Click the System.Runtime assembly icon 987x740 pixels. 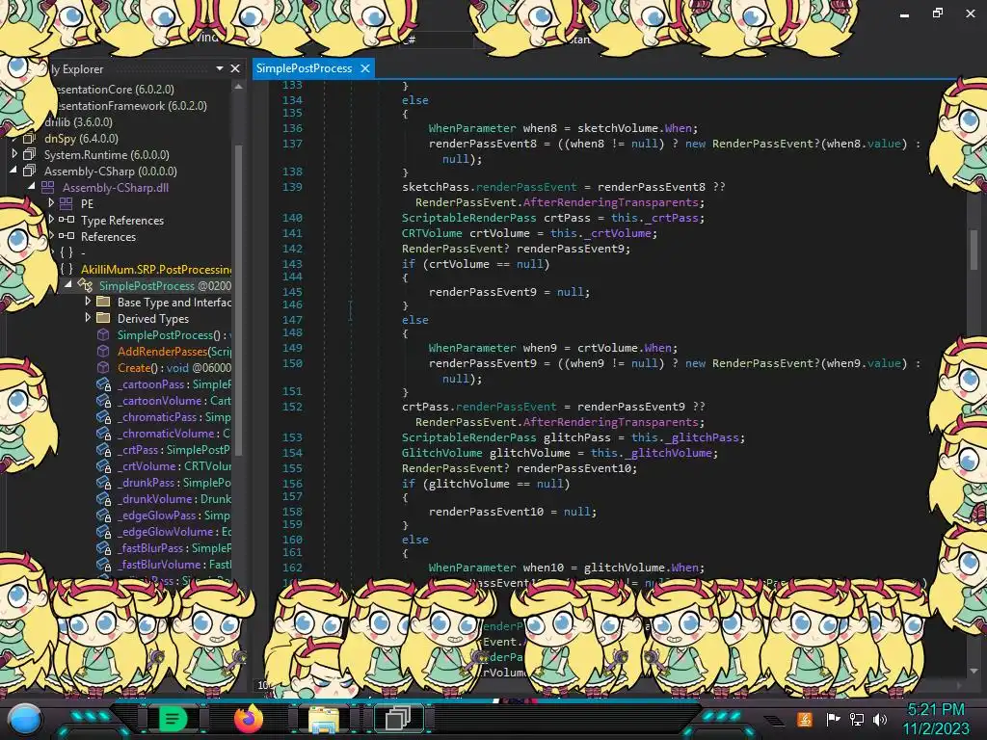[x=29, y=154]
